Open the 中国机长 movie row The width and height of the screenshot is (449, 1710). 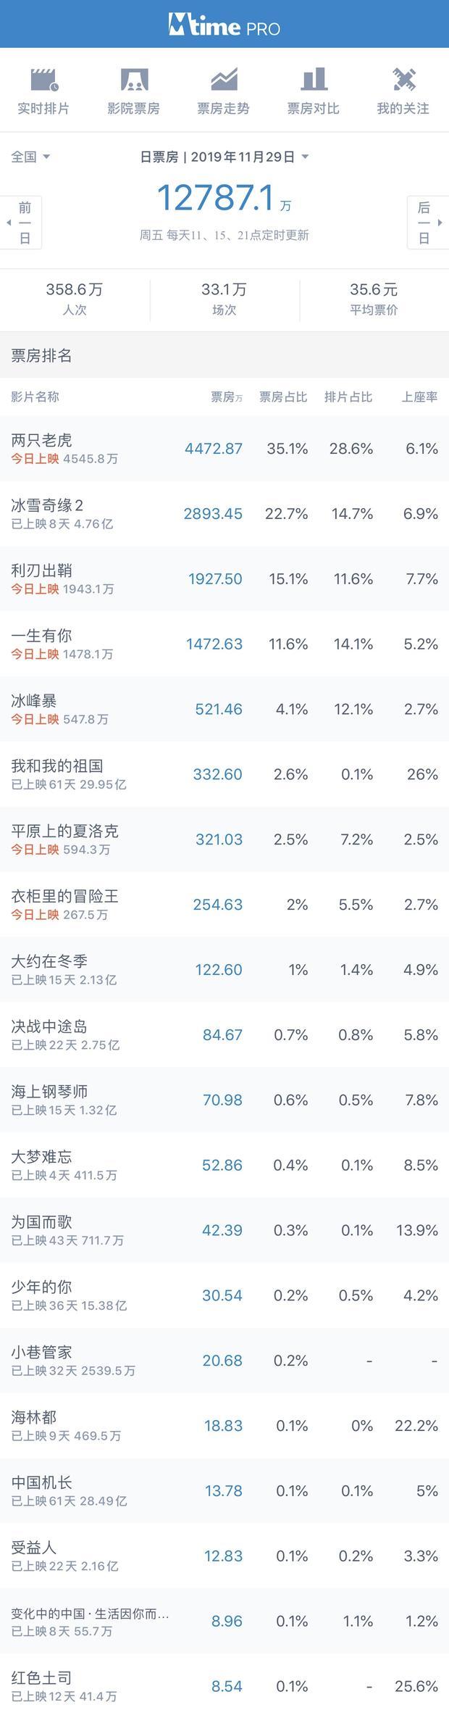tap(224, 1490)
